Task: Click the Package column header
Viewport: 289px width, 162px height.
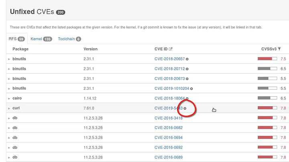Action: click(20, 49)
